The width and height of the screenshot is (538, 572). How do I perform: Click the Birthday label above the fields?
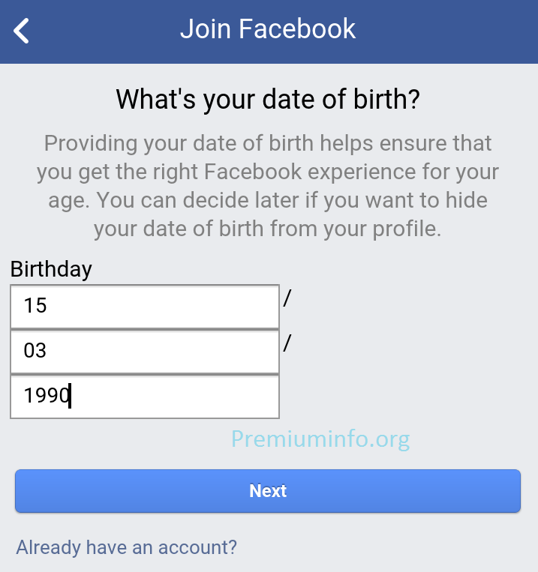click(51, 269)
